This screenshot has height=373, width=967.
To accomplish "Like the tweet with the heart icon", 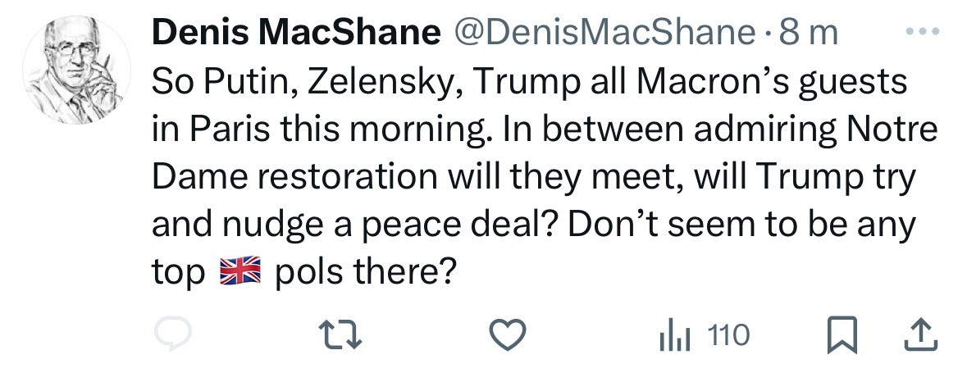I will click(507, 335).
